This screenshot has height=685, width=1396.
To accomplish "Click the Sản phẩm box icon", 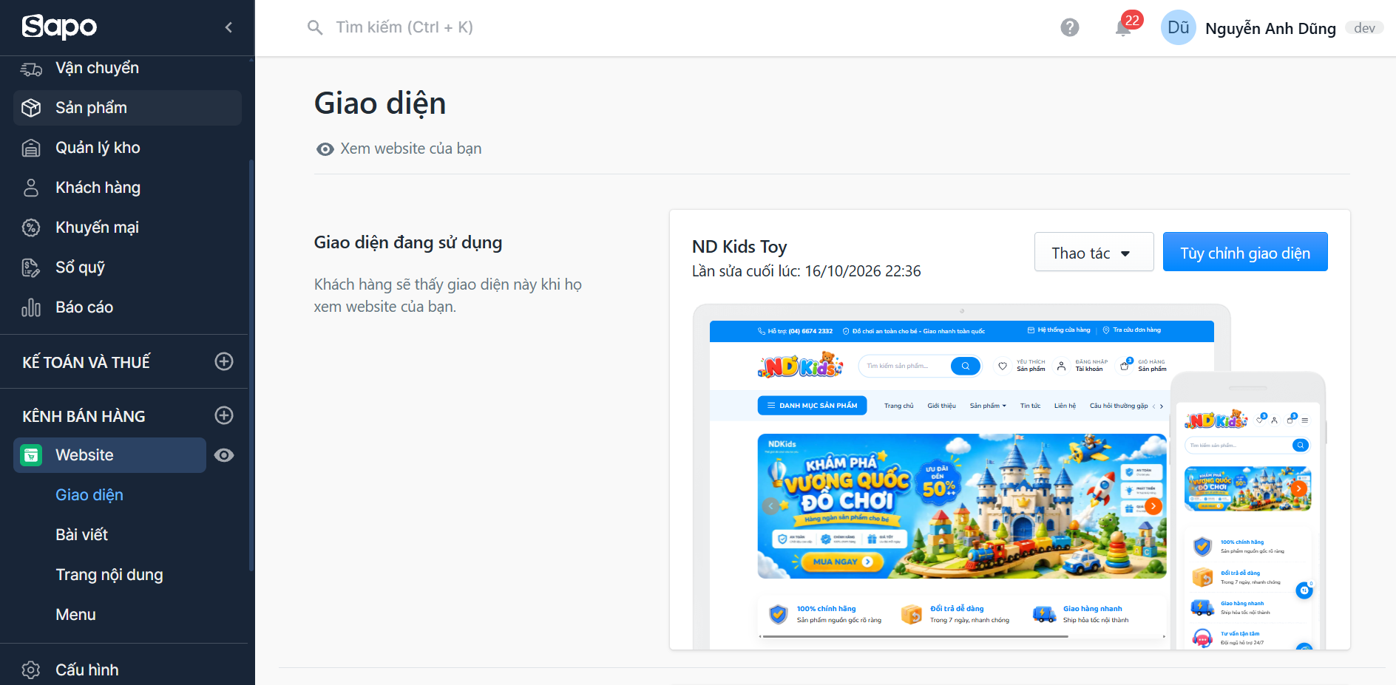I will pyautogui.click(x=31, y=108).
